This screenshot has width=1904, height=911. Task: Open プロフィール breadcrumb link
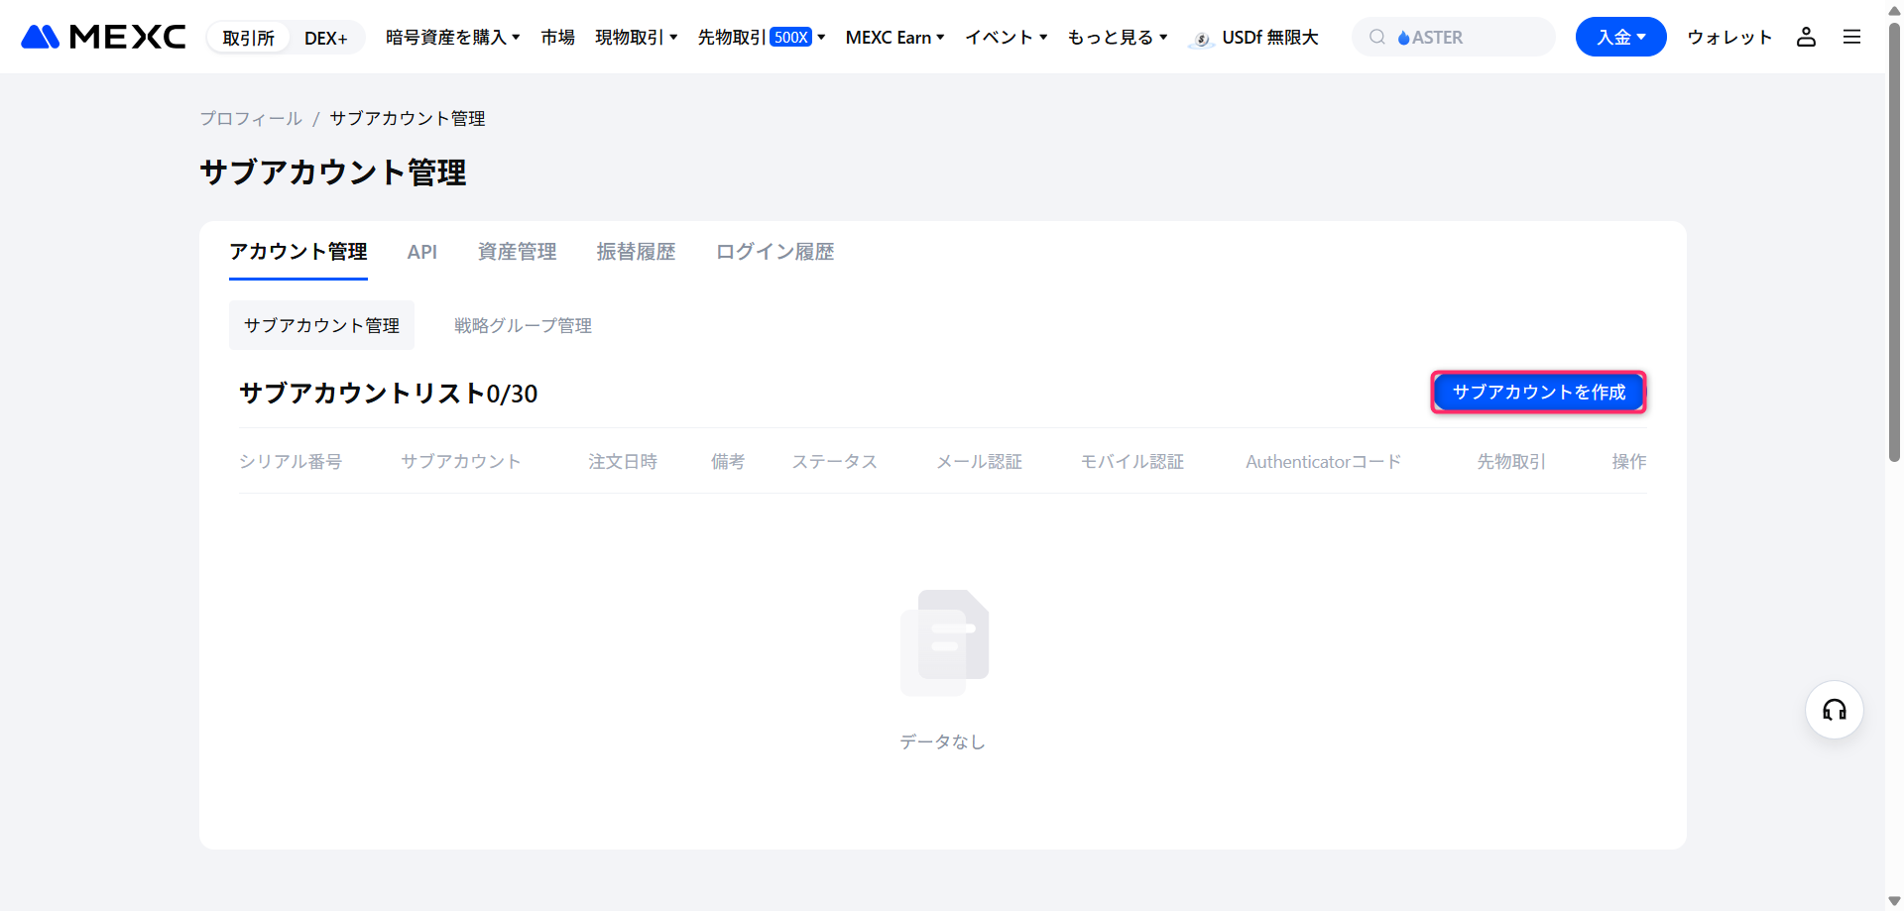(250, 118)
